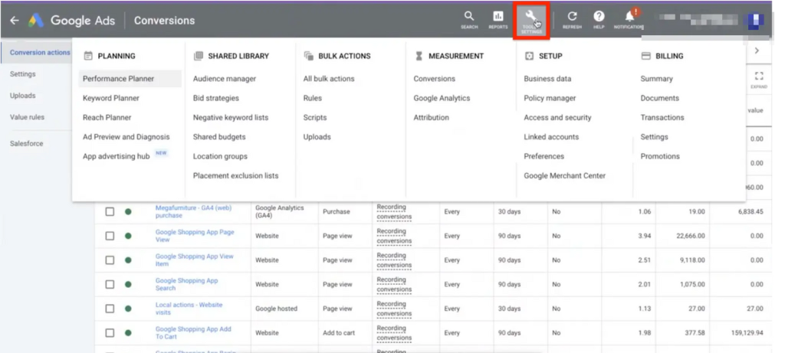Open Linked accounts

click(551, 136)
